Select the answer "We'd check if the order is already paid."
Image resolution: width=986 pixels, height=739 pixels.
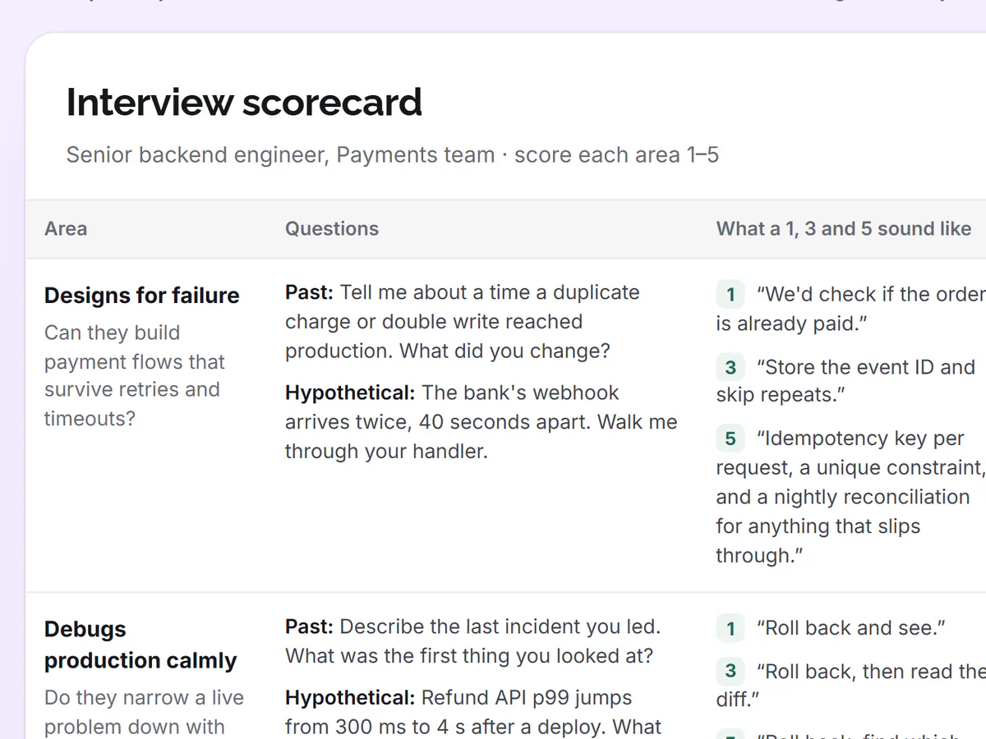(850, 309)
